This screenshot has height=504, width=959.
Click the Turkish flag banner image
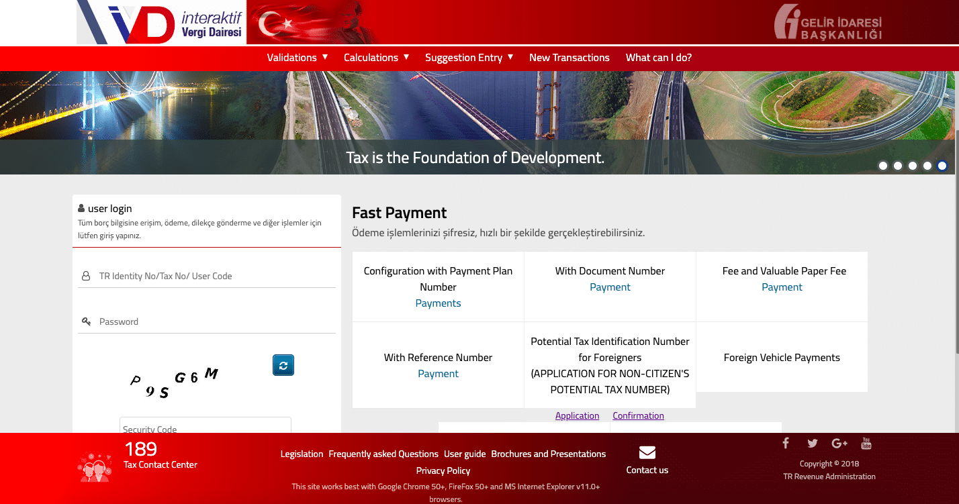tap(314, 22)
